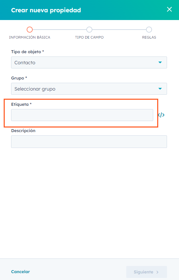Select the Reglas step circle
This screenshot has height=280, width=179.
coord(149,30)
